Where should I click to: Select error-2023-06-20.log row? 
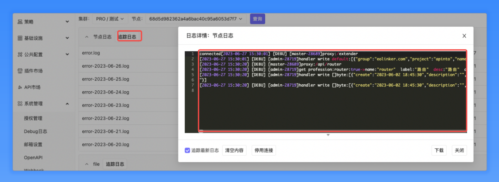point(128,144)
